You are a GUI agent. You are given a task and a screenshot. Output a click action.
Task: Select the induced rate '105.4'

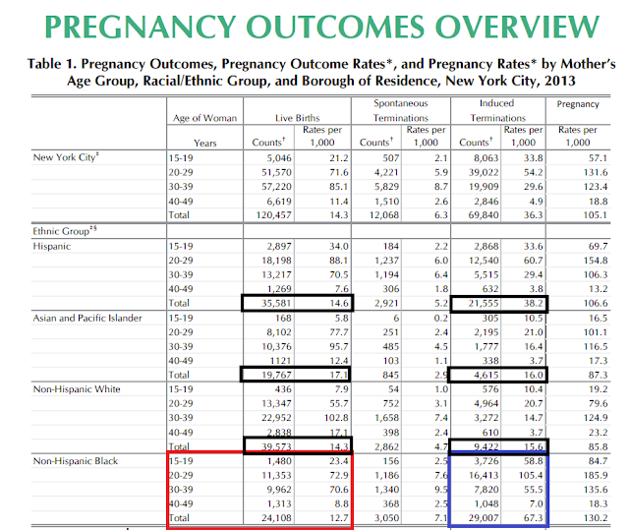531,476
